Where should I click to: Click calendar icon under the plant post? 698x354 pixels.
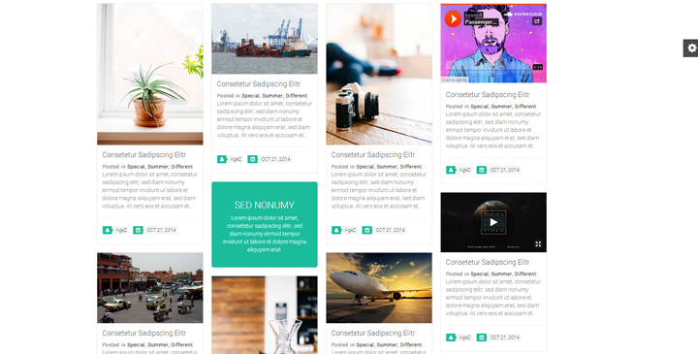[x=138, y=230]
